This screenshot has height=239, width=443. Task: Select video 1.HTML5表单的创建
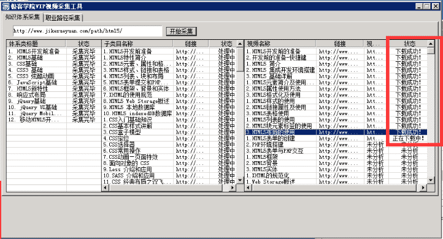336,138
